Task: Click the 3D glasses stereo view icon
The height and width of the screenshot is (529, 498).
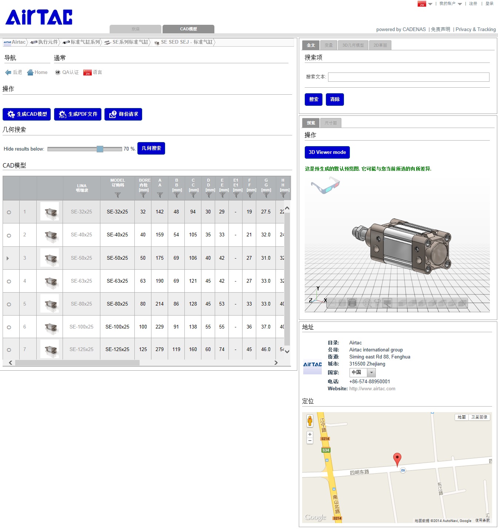Action: click(x=325, y=185)
